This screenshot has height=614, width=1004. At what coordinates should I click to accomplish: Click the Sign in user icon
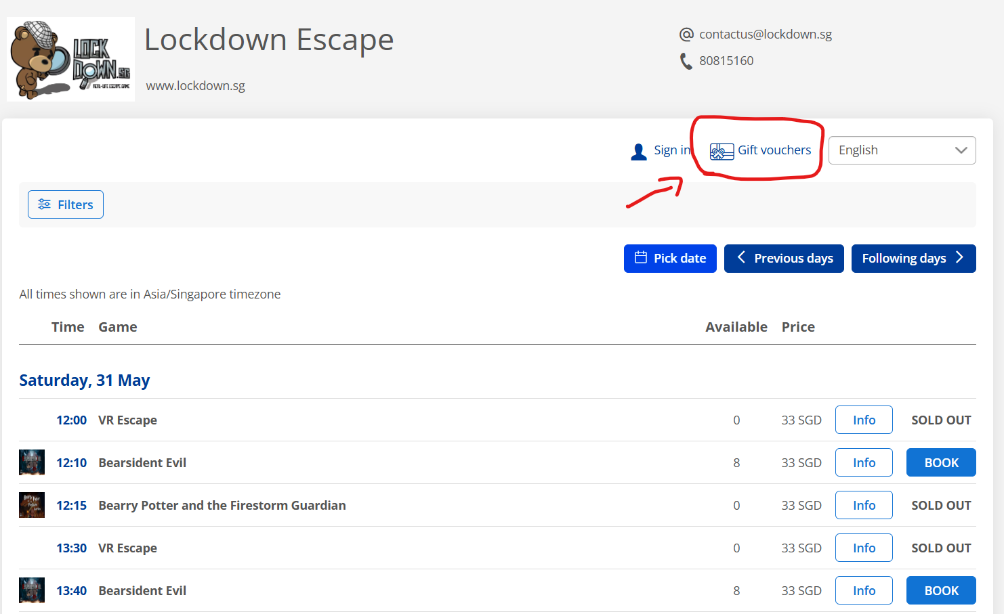(638, 151)
